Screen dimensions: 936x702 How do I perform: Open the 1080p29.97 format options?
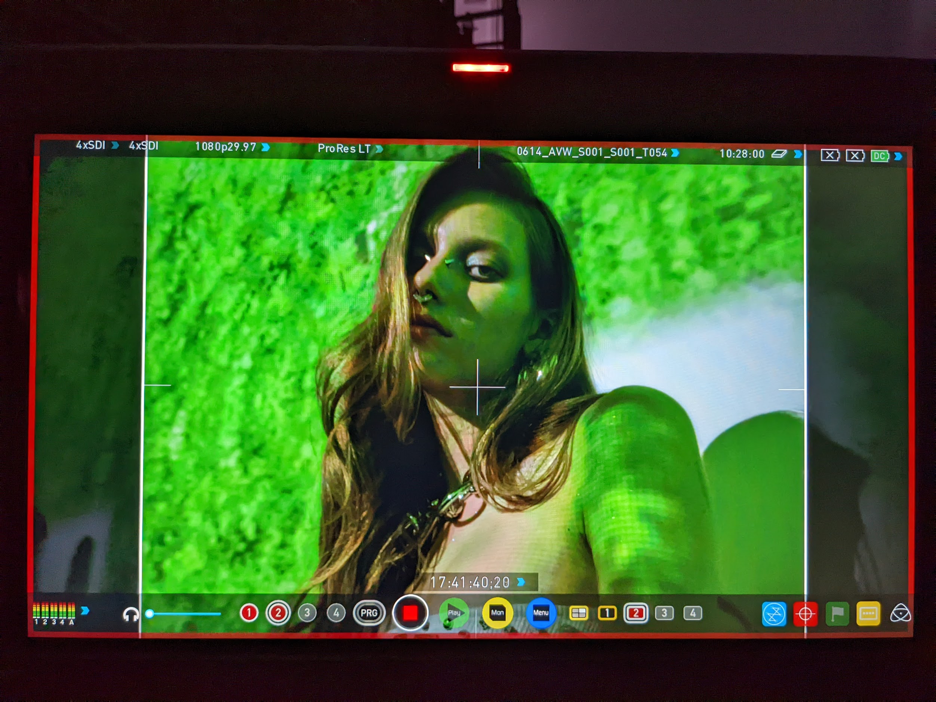(x=232, y=147)
